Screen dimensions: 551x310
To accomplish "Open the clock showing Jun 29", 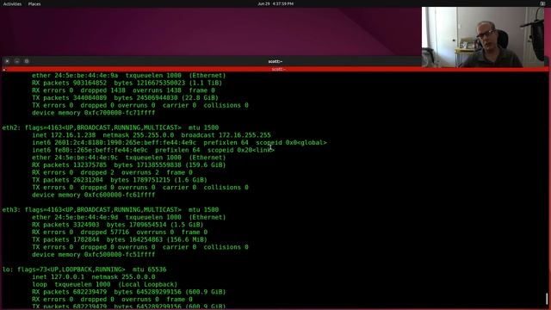I will click(x=275, y=3).
